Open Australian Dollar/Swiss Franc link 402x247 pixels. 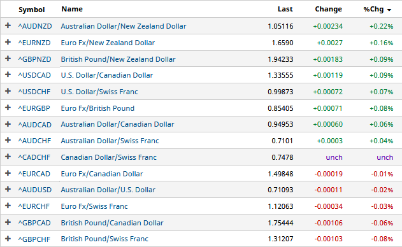point(110,141)
